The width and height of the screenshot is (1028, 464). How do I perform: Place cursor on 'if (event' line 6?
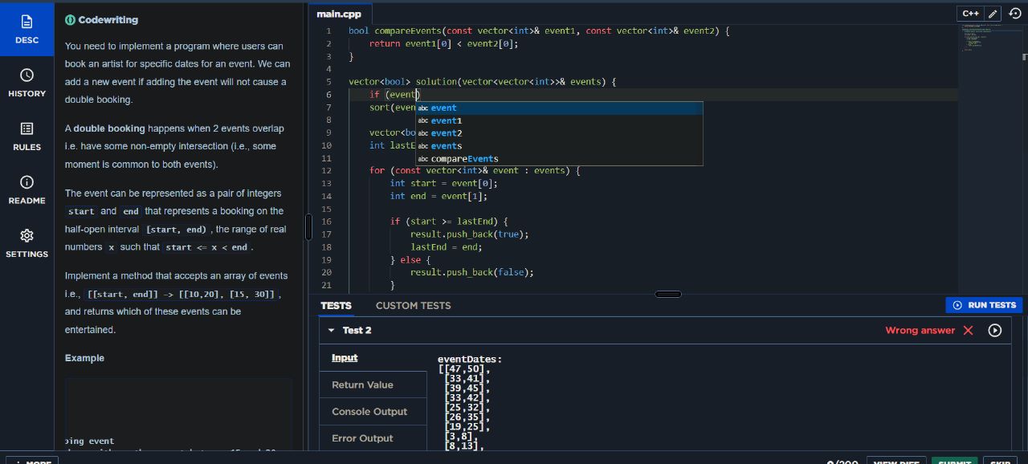tap(394, 95)
